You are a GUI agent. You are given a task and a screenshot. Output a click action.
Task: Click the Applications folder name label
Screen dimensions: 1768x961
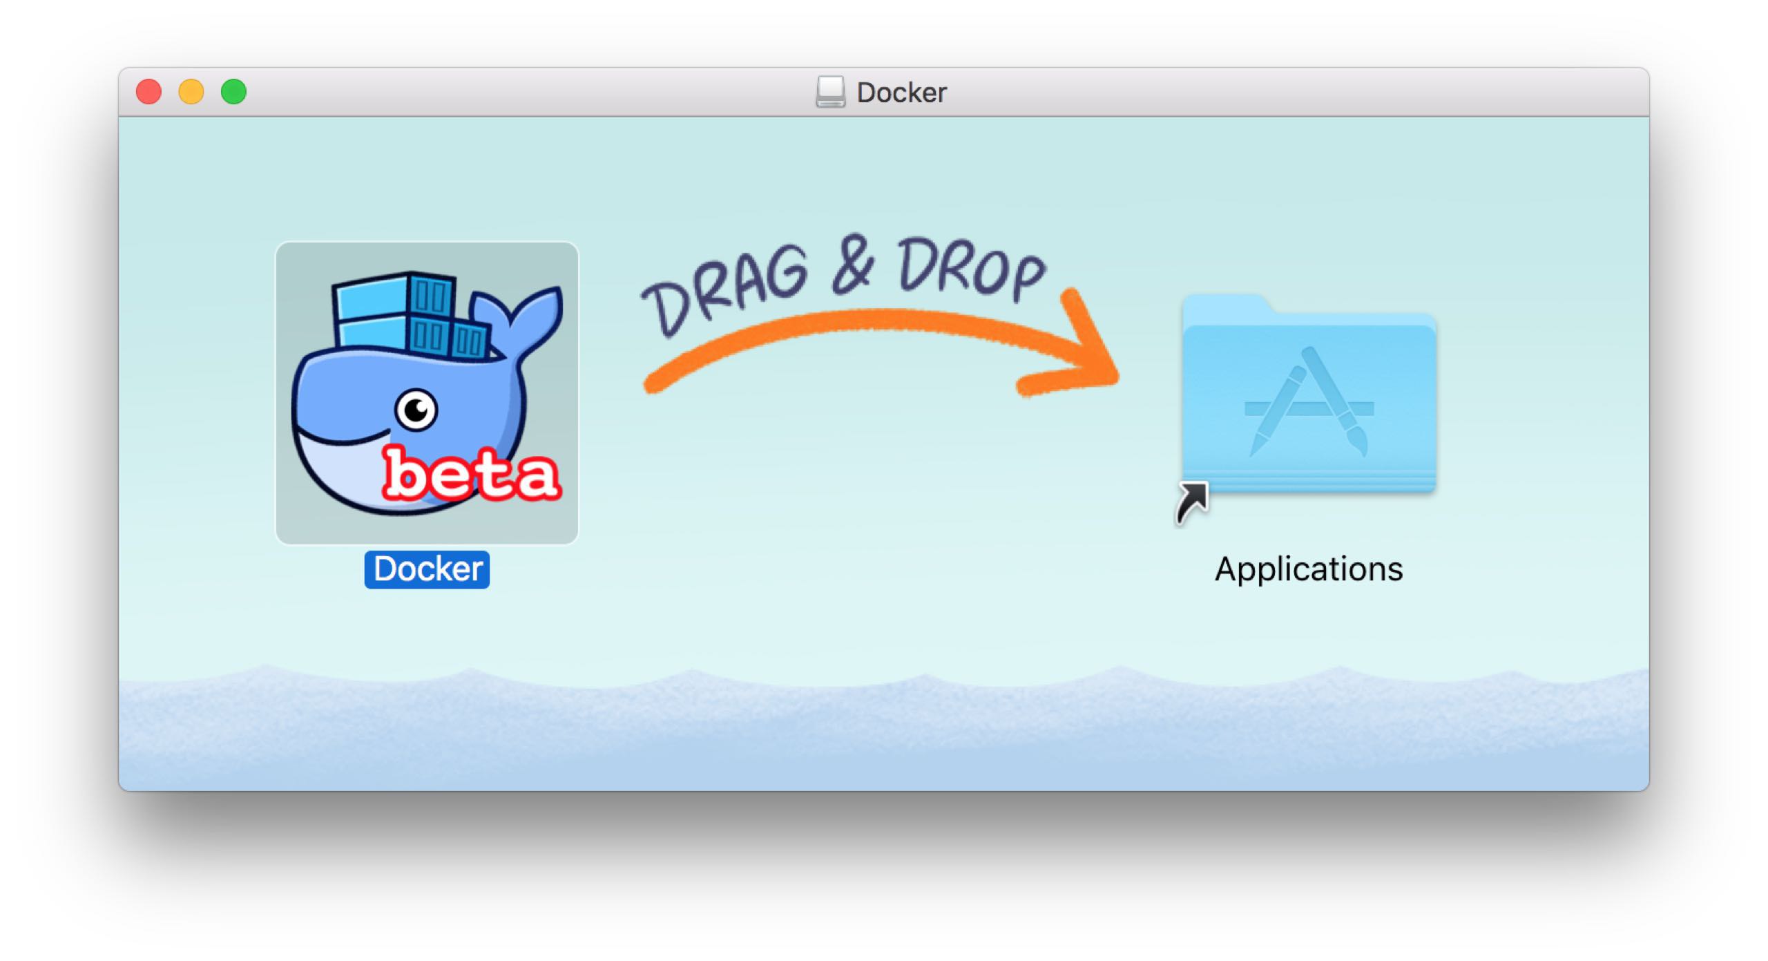1309,569
